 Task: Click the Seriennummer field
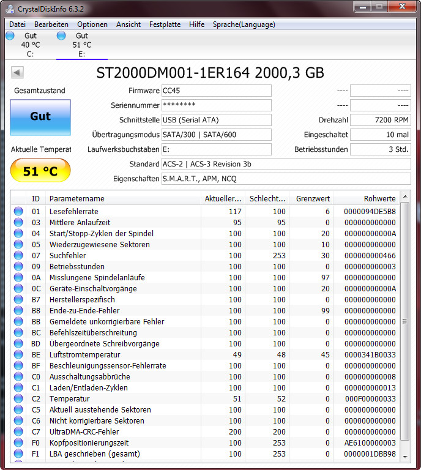pos(217,105)
